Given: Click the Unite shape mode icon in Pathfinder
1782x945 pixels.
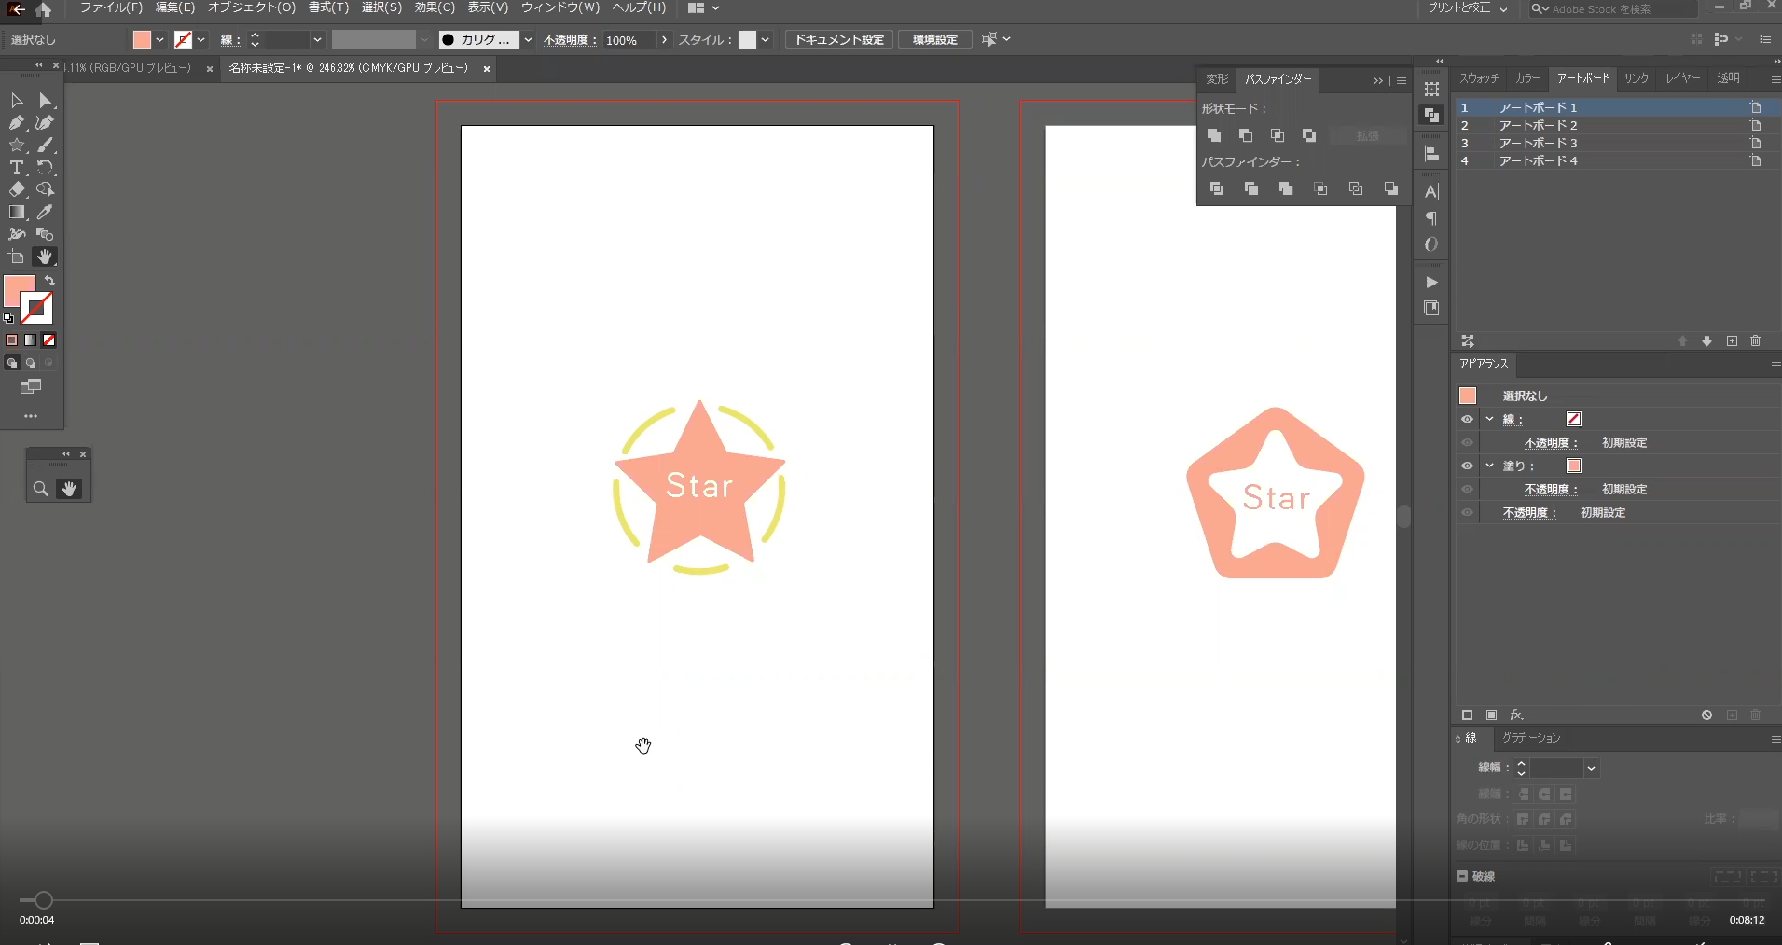Looking at the screenshot, I should [1214, 136].
